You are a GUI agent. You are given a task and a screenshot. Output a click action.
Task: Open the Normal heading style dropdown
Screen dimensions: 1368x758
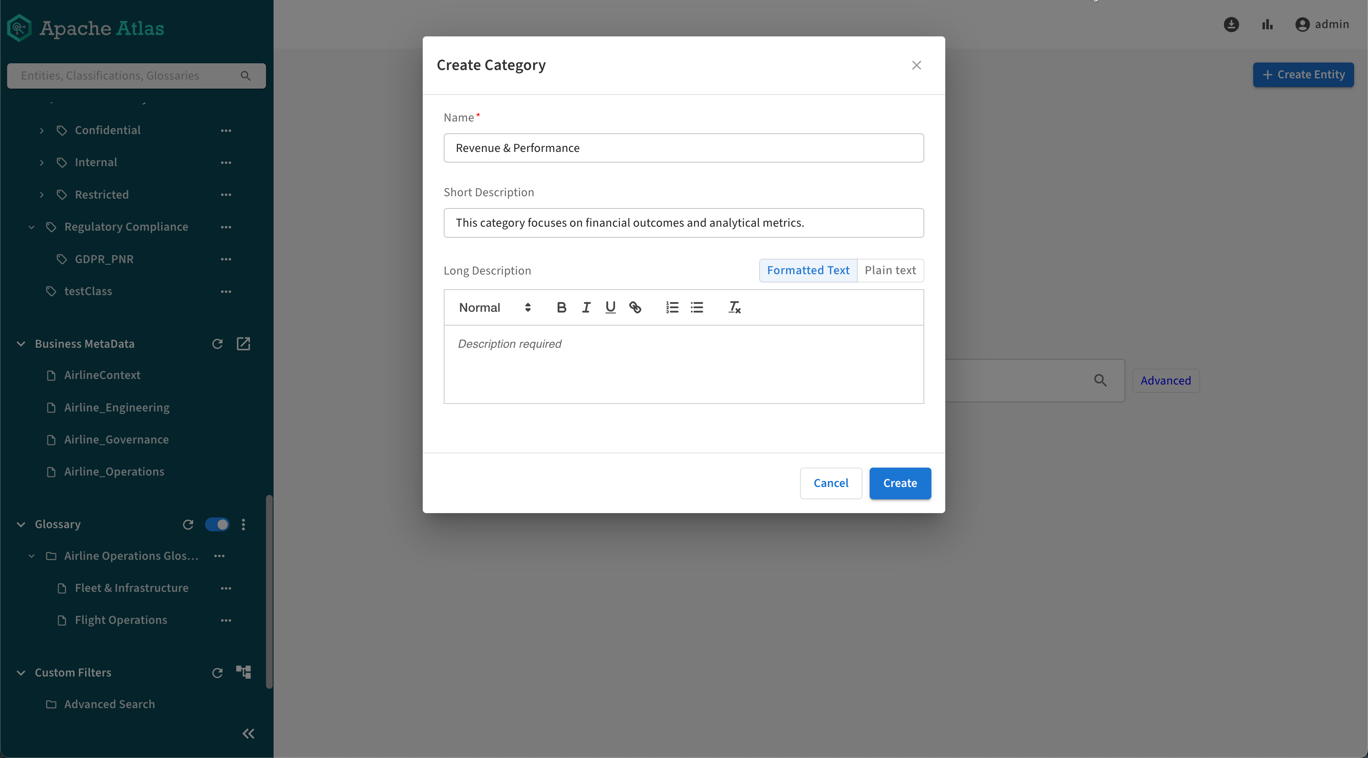(494, 307)
